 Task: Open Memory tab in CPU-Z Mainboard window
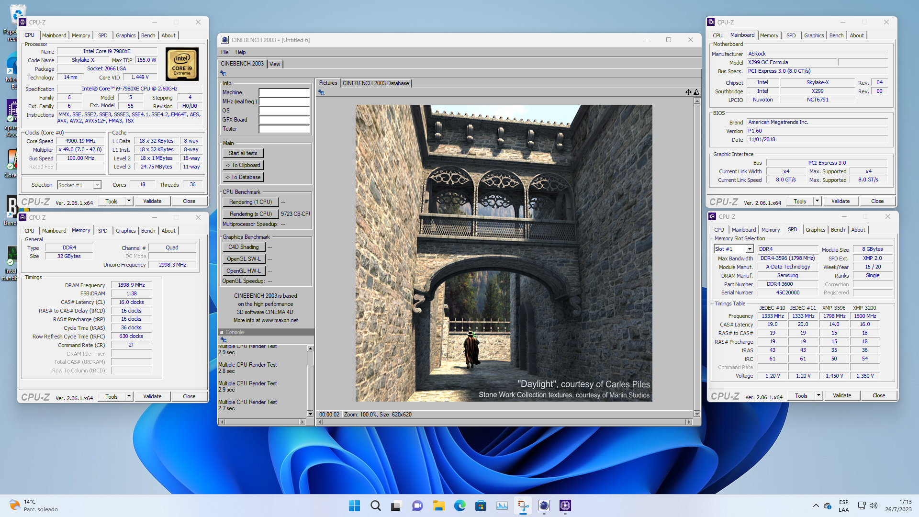769,35
